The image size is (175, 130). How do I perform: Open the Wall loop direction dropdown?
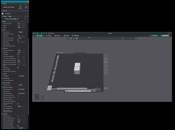coord(21,93)
